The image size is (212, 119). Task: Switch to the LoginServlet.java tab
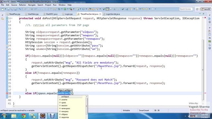click(x=112, y=14)
